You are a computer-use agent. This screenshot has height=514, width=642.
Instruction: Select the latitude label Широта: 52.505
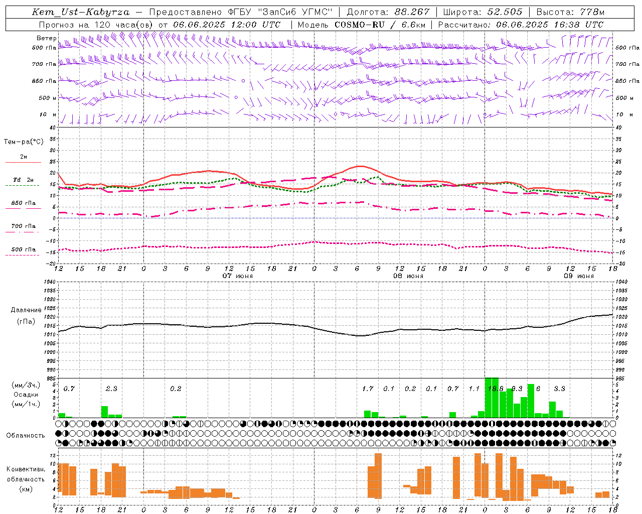point(483,12)
